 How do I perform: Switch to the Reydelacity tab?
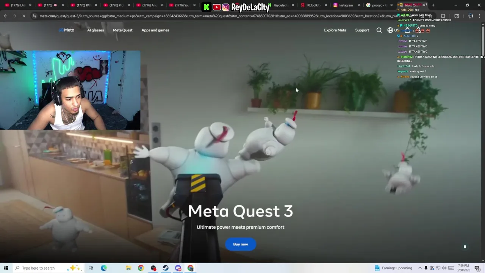pos(280,5)
